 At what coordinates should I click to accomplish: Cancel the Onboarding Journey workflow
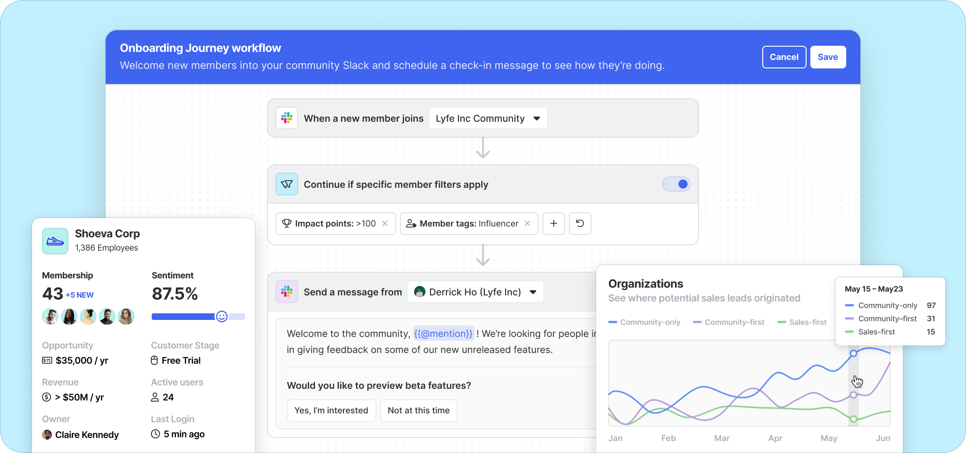tap(784, 57)
